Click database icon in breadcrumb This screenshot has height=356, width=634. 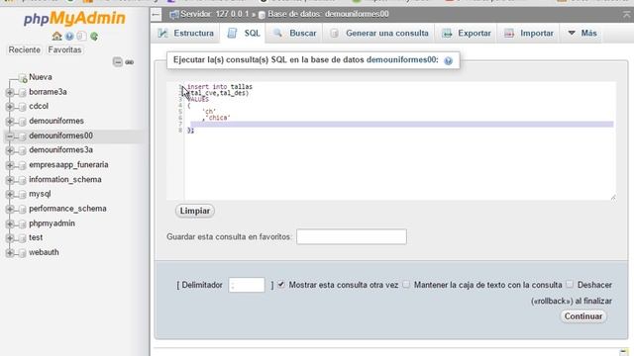(262, 15)
